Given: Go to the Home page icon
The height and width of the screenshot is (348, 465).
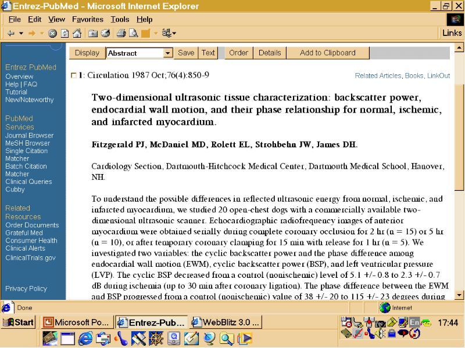Looking at the screenshot, I should click(x=77, y=33).
